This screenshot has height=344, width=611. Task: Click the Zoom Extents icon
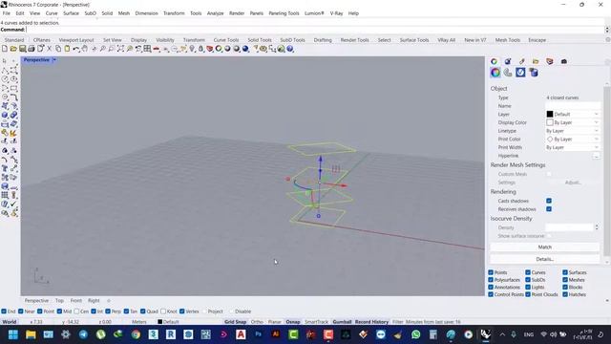pos(120,49)
